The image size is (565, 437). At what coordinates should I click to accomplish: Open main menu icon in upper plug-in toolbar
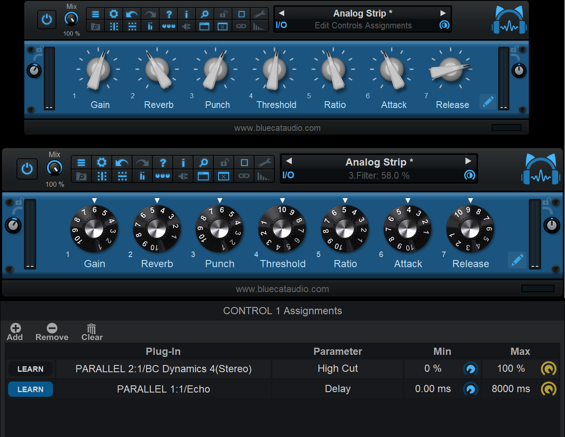point(96,14)
